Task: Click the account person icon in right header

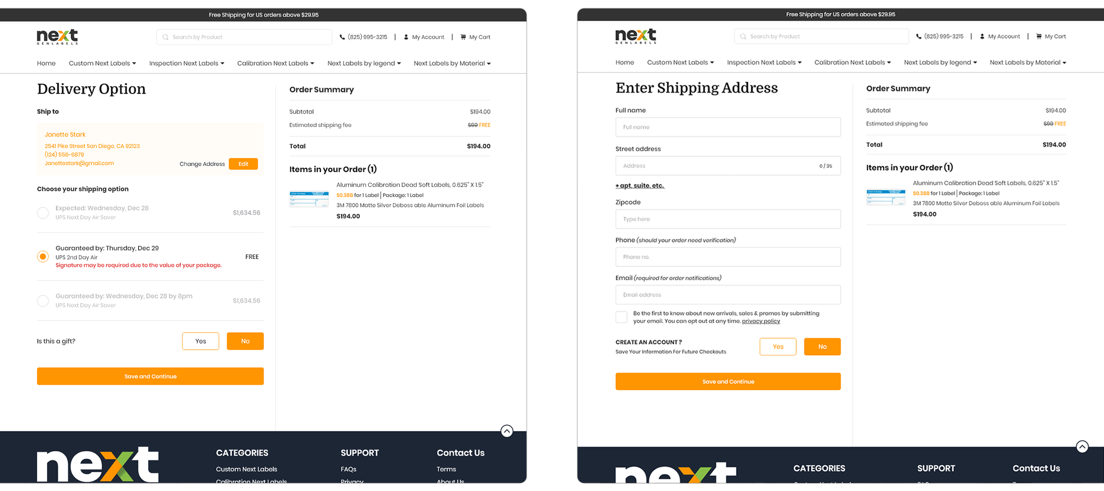Action: (982, 36)
